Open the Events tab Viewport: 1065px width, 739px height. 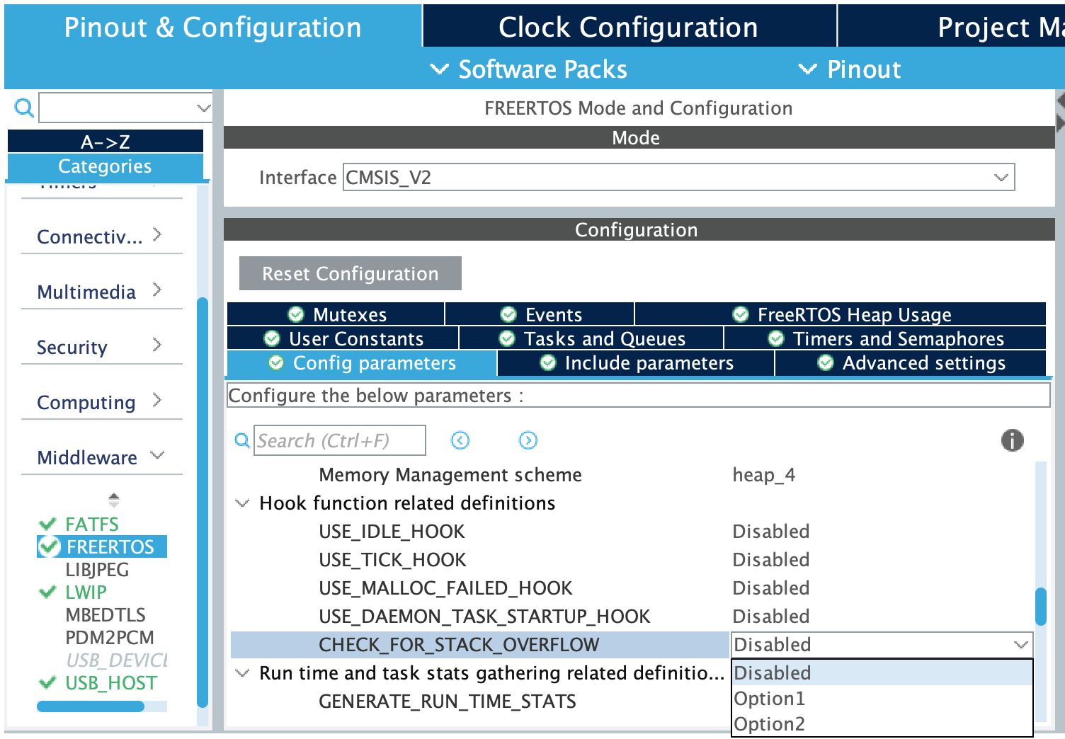pos(540,314)
